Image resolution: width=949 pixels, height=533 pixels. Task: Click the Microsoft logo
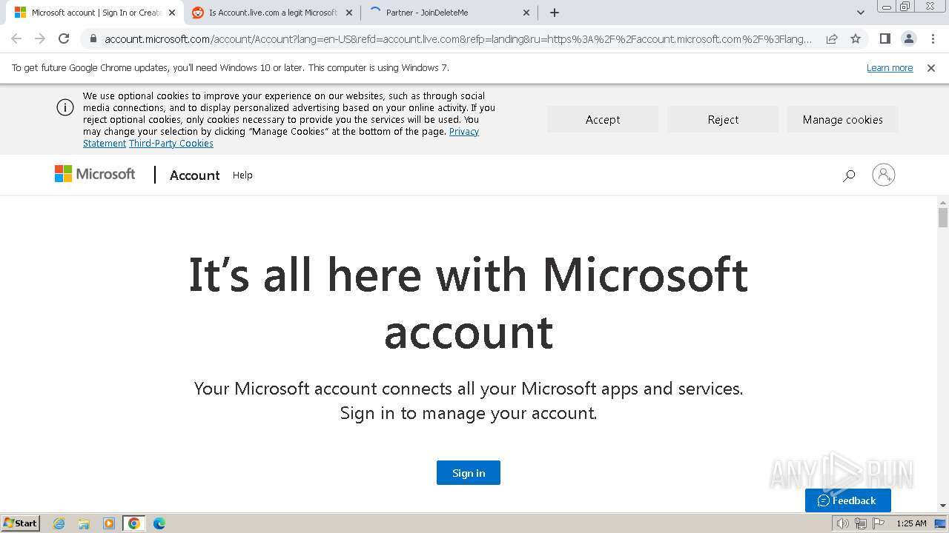tap(95, 174)
